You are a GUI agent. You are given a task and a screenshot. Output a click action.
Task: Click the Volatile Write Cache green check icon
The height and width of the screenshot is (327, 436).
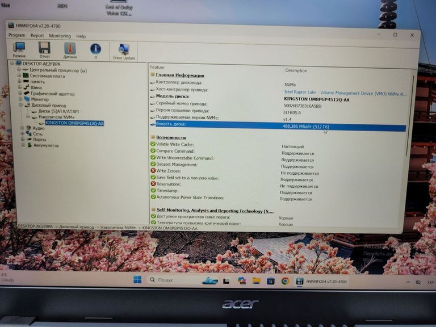point(153,144)
